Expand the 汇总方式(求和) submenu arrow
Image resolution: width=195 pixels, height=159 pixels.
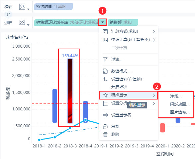pyautogui.click(x=154, y=32)
